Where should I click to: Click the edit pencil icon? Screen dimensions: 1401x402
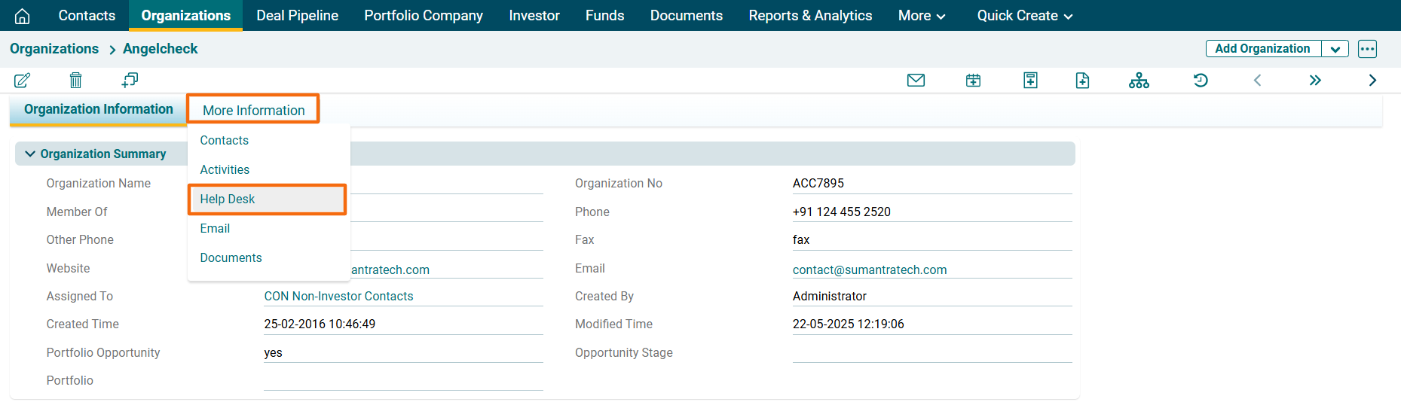(x=23, y=81)
